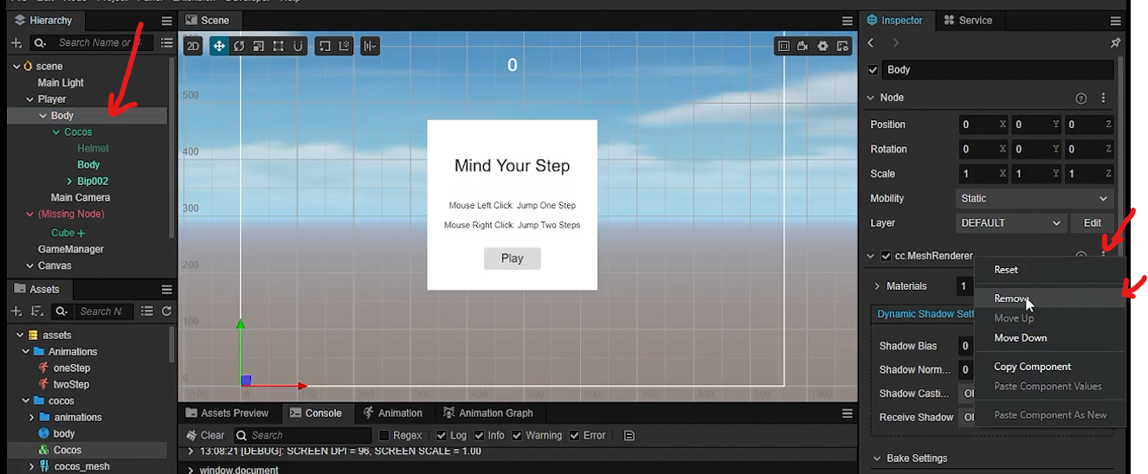Expand the Materials property row

[877, 286]
